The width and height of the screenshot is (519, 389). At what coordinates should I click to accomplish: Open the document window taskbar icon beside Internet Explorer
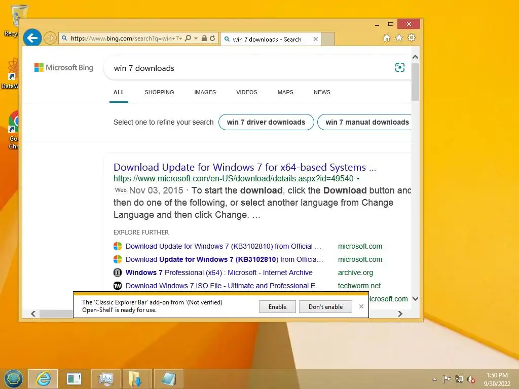pos(74,379)
